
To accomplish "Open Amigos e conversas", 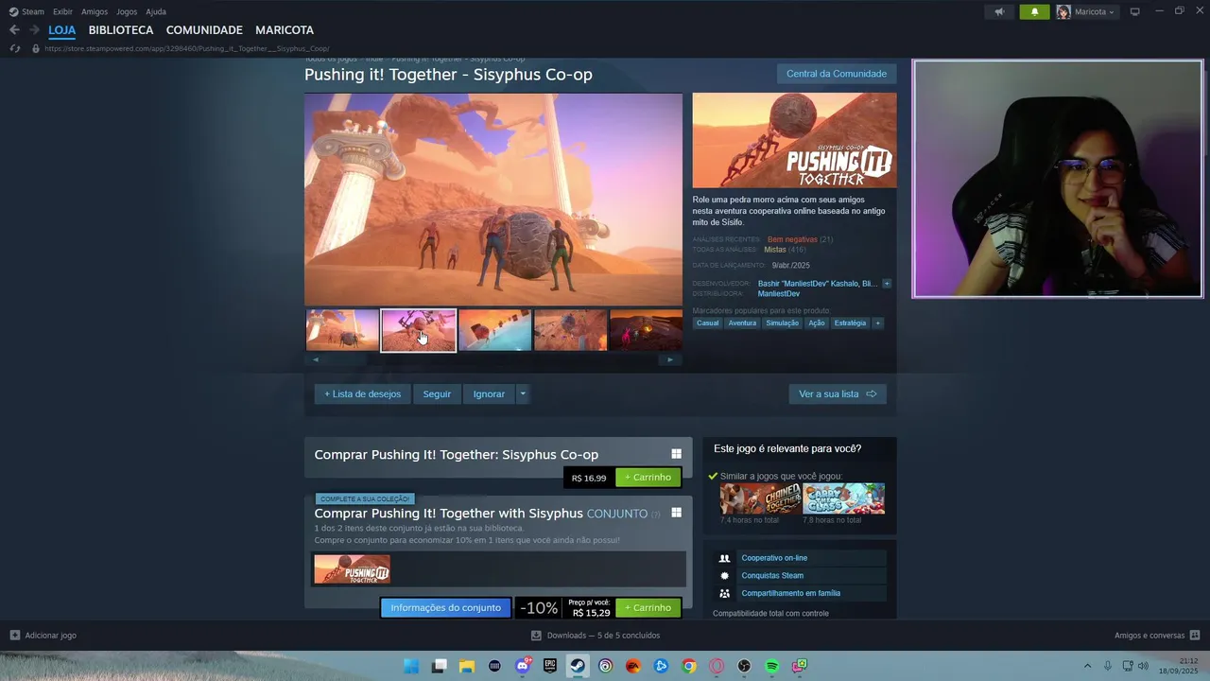I will (x=1157, y=636).
